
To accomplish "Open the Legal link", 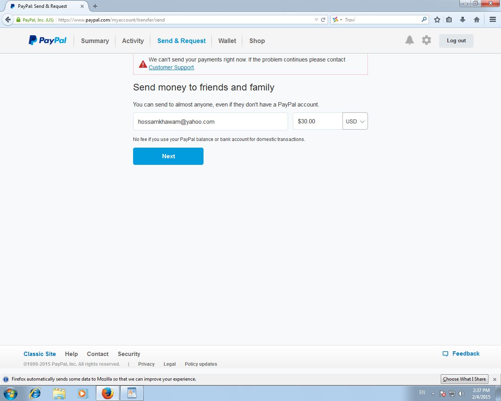I will click(169, 364).
